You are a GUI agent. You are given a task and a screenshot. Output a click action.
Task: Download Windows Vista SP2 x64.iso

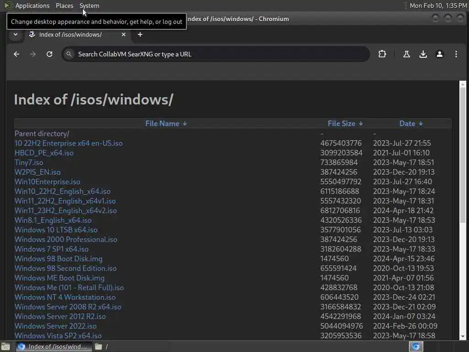[x=58, y=335]
